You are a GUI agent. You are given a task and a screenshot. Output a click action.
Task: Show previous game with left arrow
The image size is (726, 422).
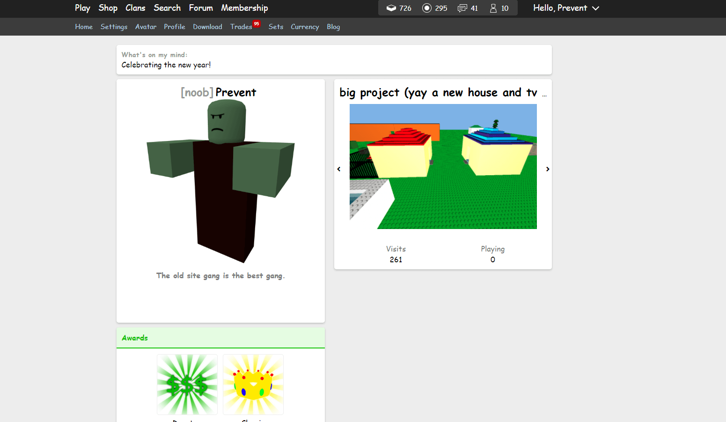[339, 169]
